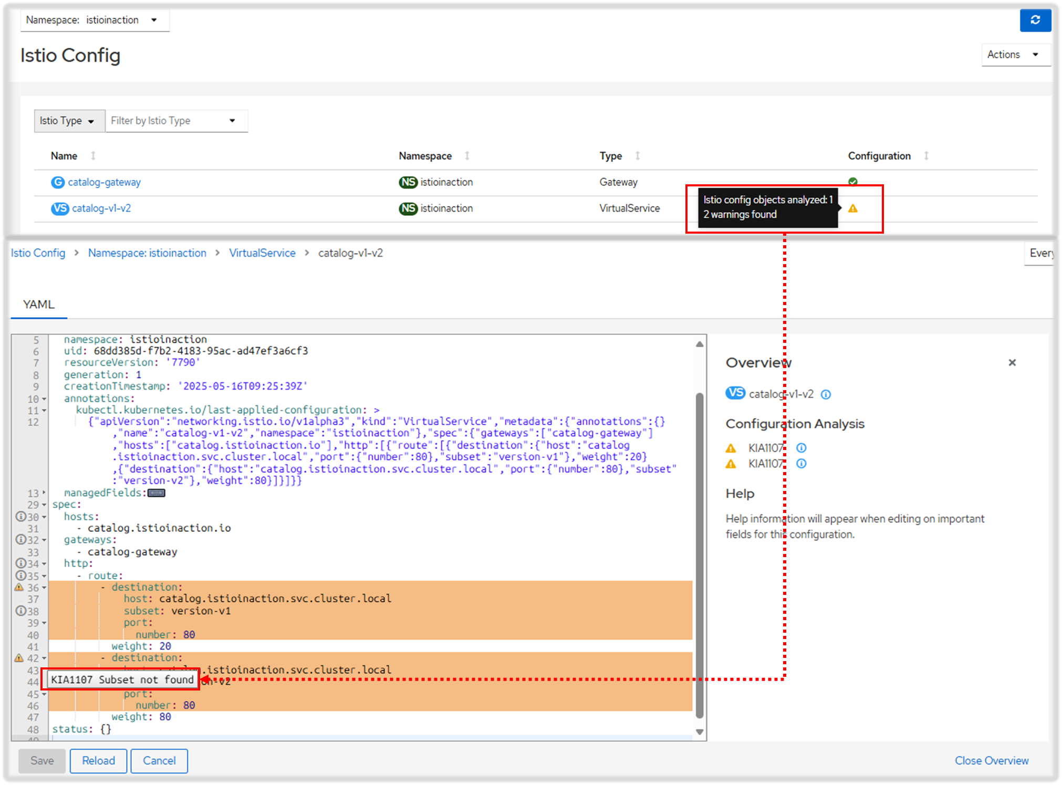Click info icon beside first KIA1107 warning
The height and width of the screenshot is (785, 1062).
801,448
